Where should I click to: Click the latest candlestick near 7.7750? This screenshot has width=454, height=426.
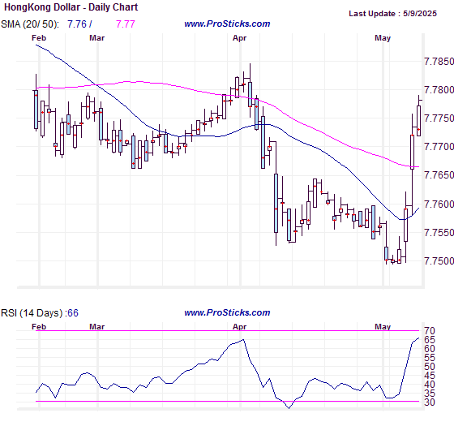(x=418, y=120)
